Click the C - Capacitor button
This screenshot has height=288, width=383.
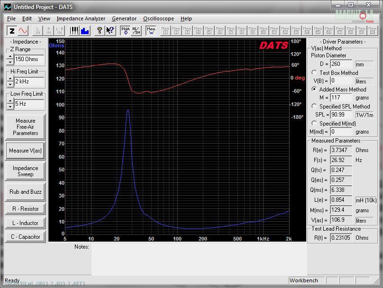tap(26, 237)
